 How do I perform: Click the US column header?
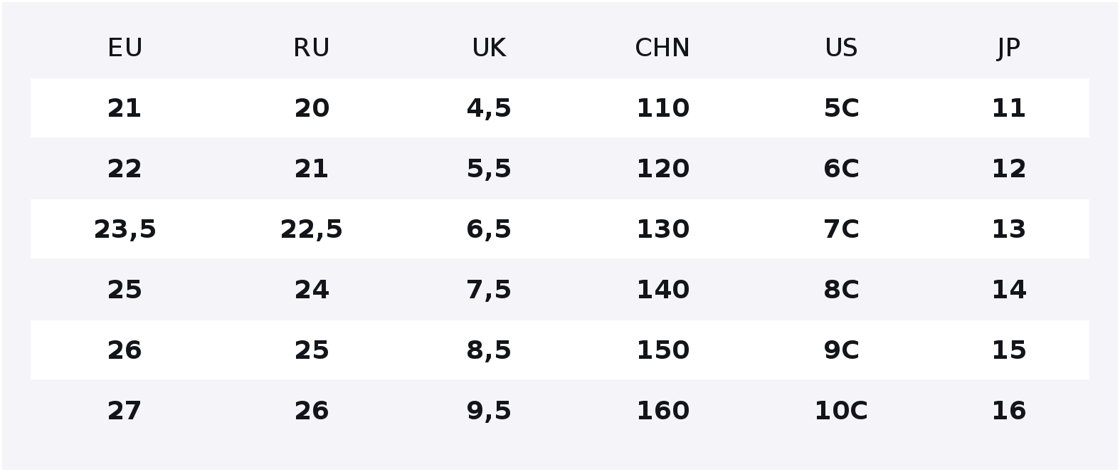point(841,48)
